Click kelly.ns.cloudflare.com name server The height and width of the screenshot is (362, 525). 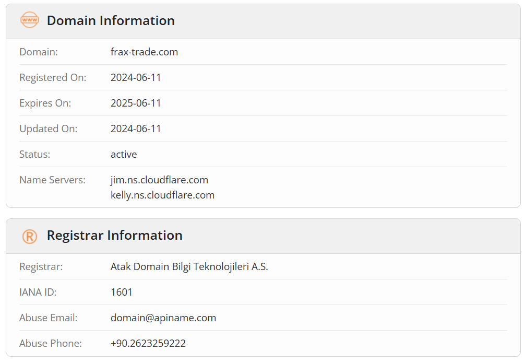tap(162, 195)
